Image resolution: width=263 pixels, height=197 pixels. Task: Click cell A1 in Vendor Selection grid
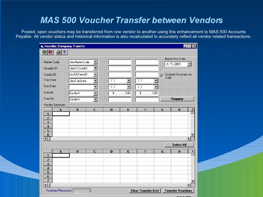(x=61, y=114)
